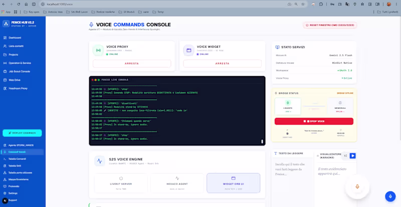
Task: Open Job Scout Console
Action: [x=19, y=71]
